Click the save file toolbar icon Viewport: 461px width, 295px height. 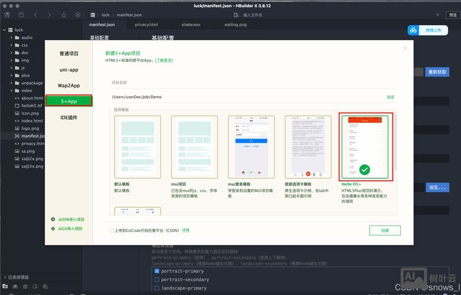point(21,15)
